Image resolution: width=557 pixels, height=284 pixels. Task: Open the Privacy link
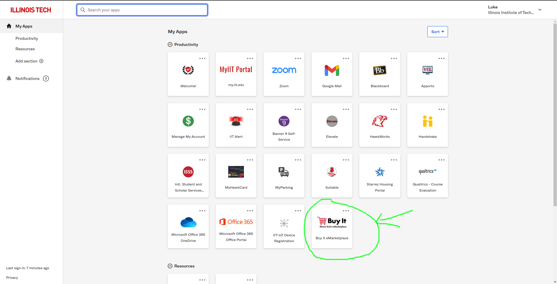click(12, 278)
